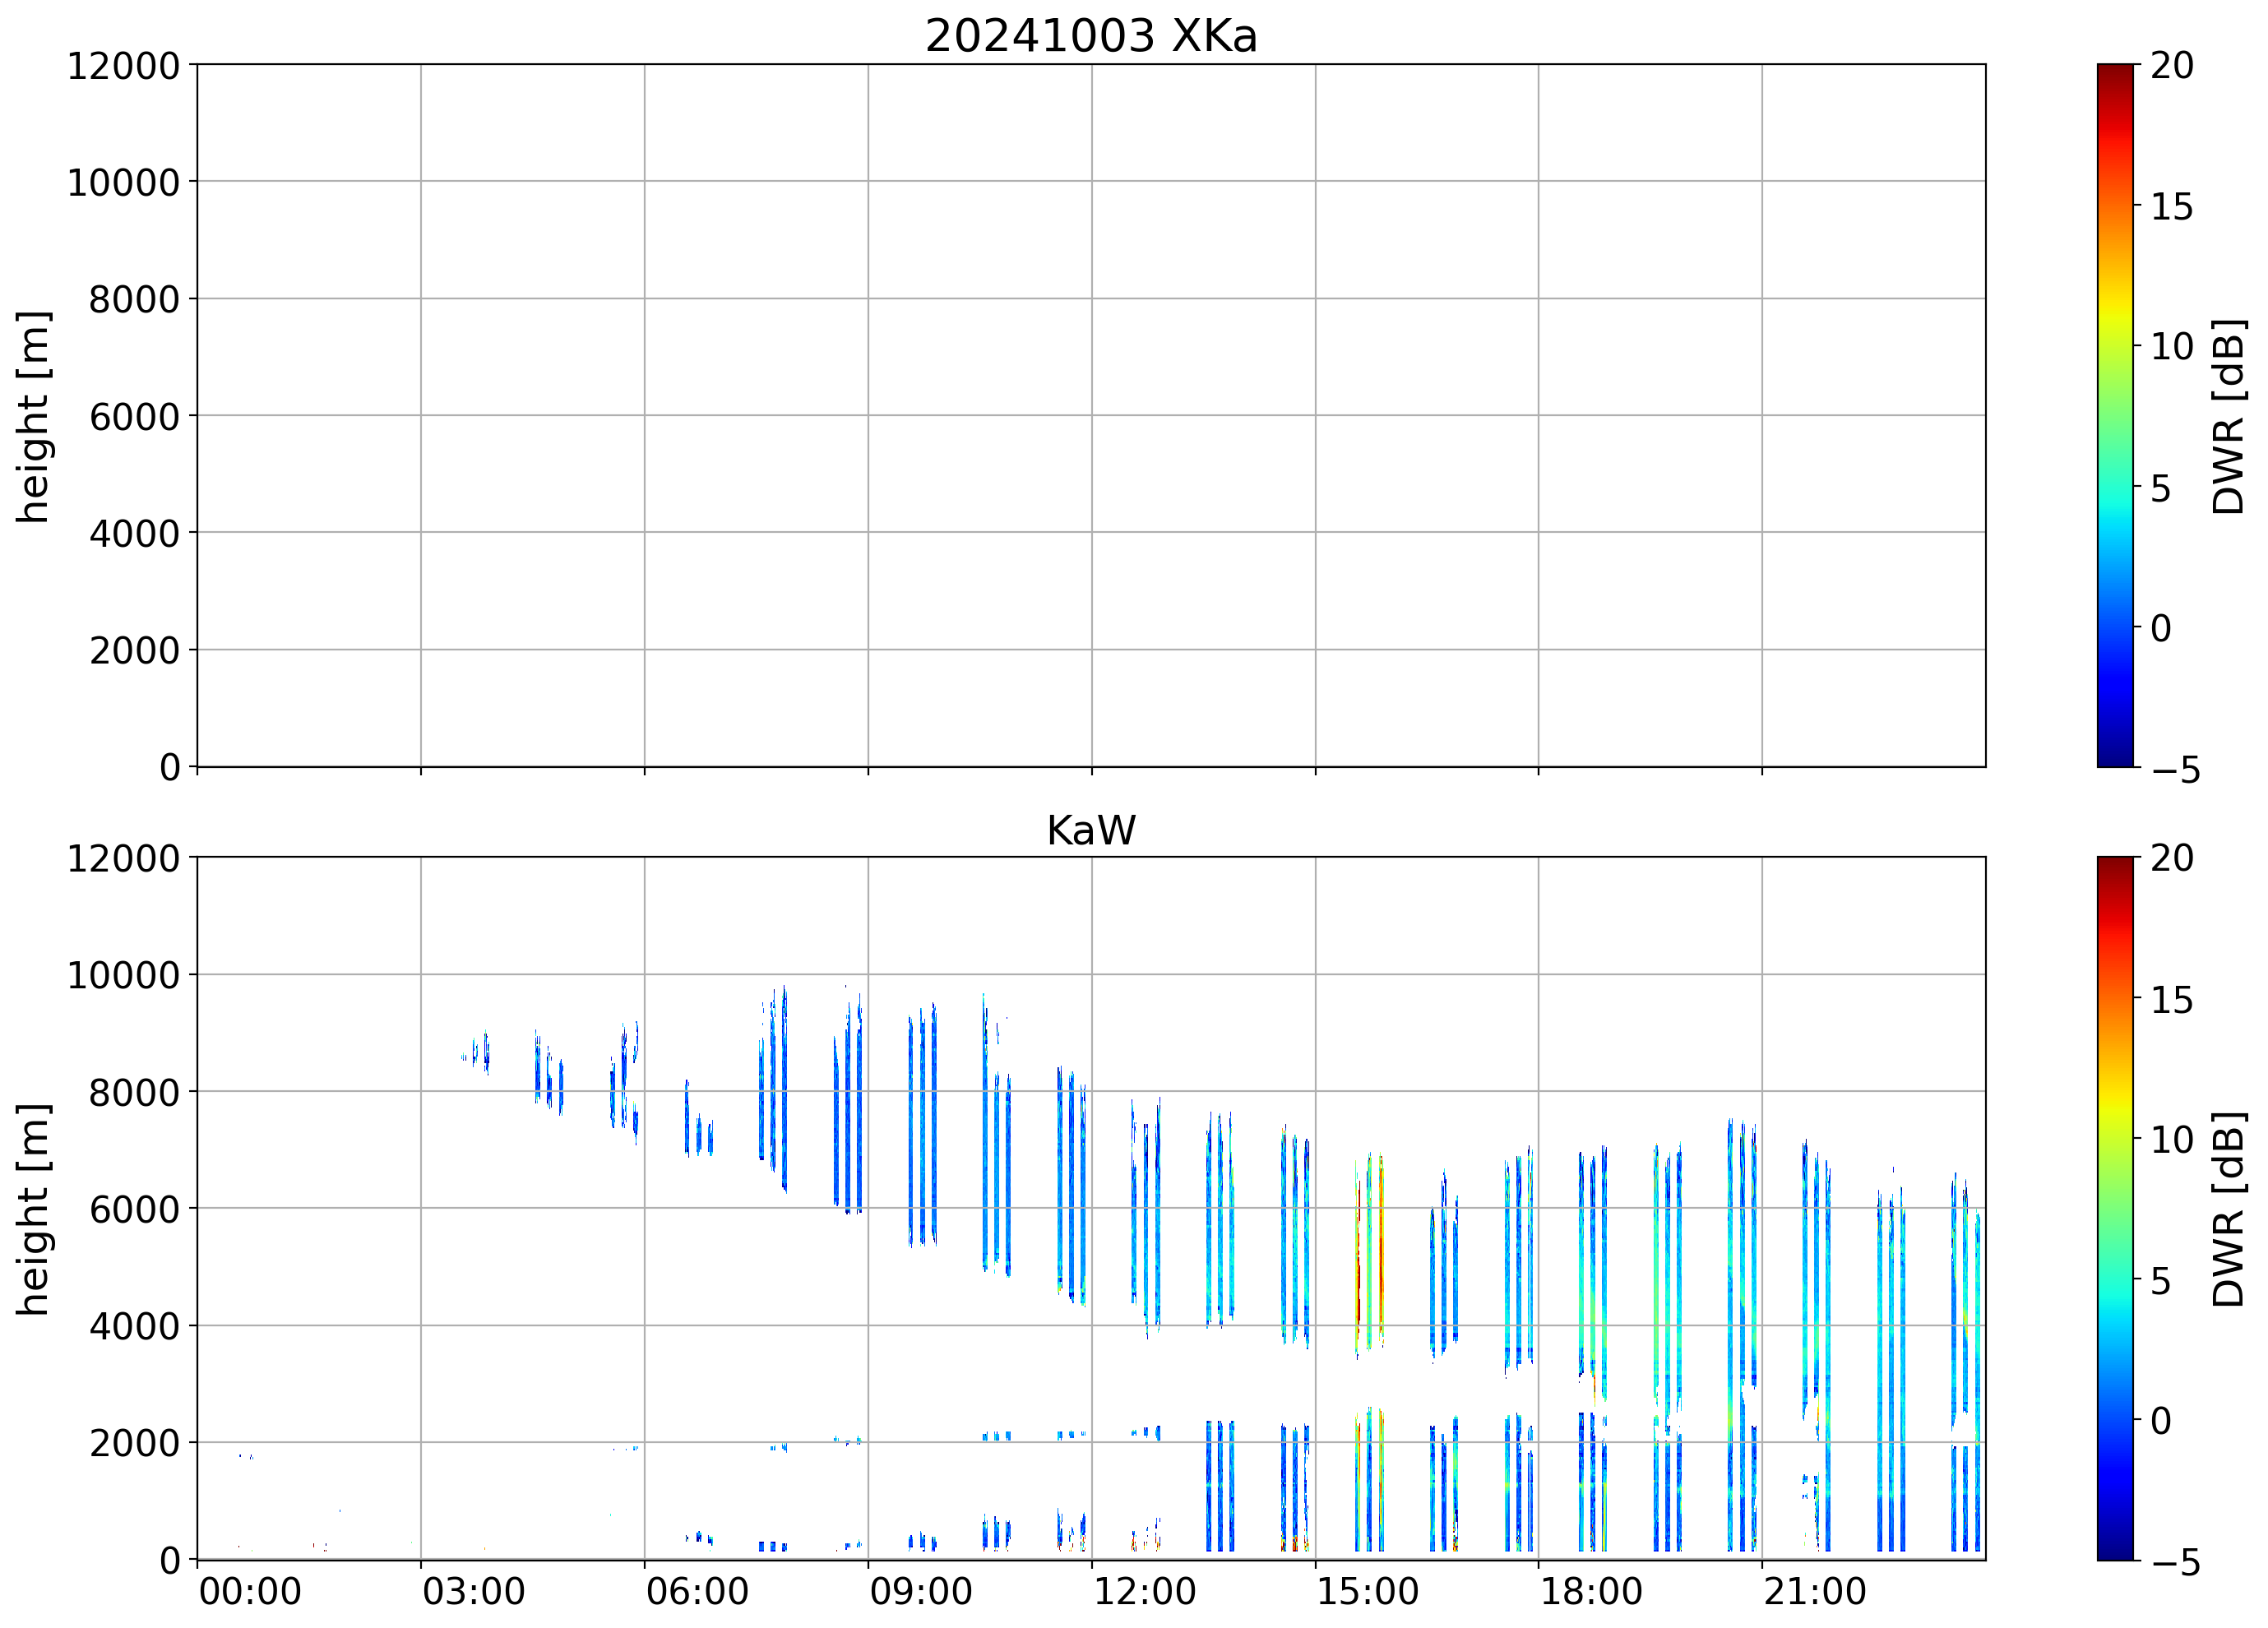2268x1628 pixels.
Task: Click the '15' tick on the upper colorbar
Action: click(2171, 207)
